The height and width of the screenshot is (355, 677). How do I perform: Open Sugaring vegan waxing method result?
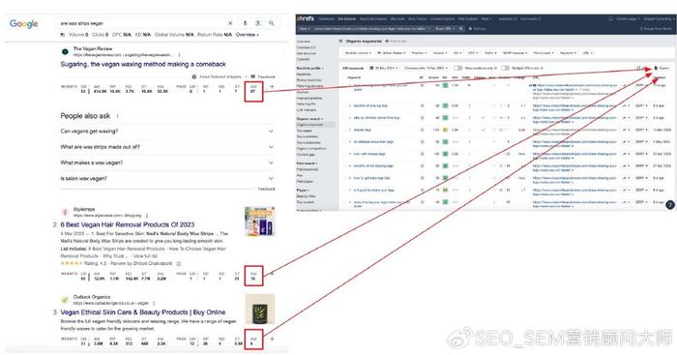[x=143, y=65]
